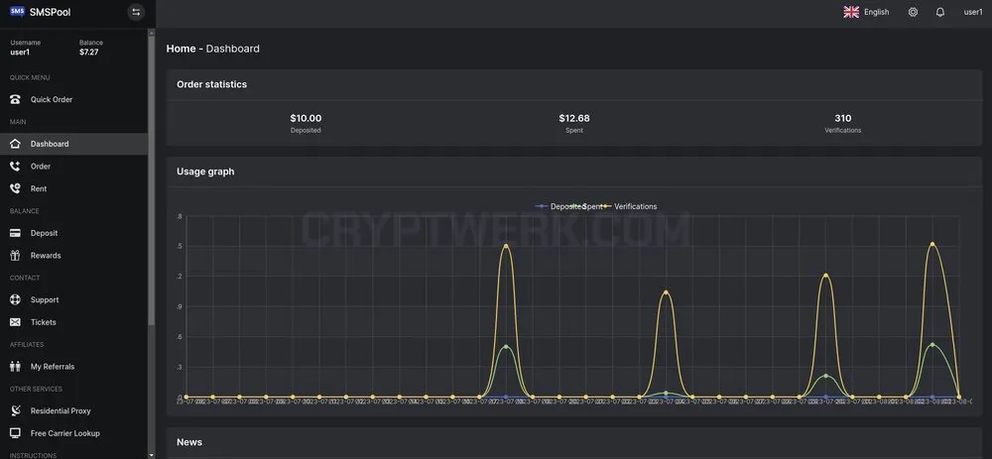
Task: Click the Order phone icon
Action: click(16, 167)
